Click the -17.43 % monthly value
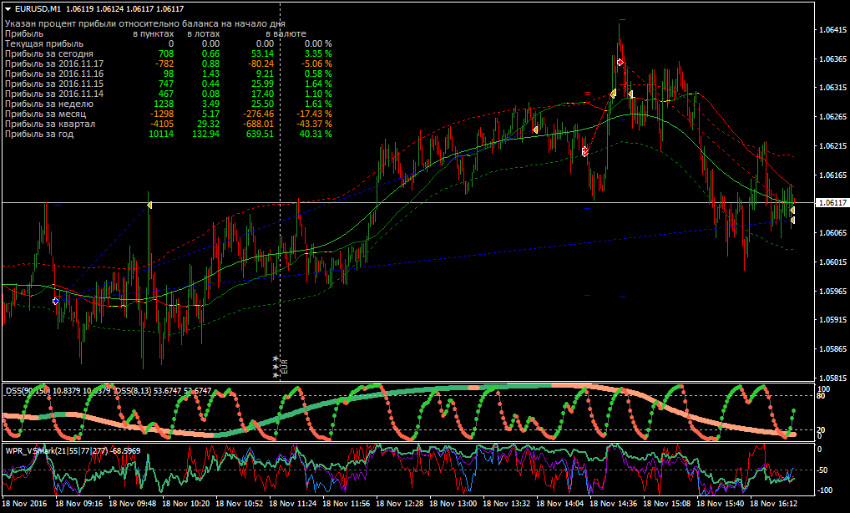 [315, 114]
